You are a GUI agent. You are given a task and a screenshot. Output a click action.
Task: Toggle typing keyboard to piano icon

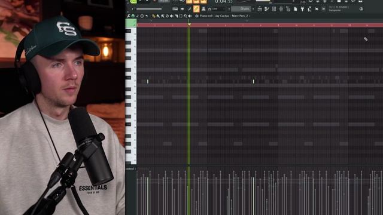(175, 9)
